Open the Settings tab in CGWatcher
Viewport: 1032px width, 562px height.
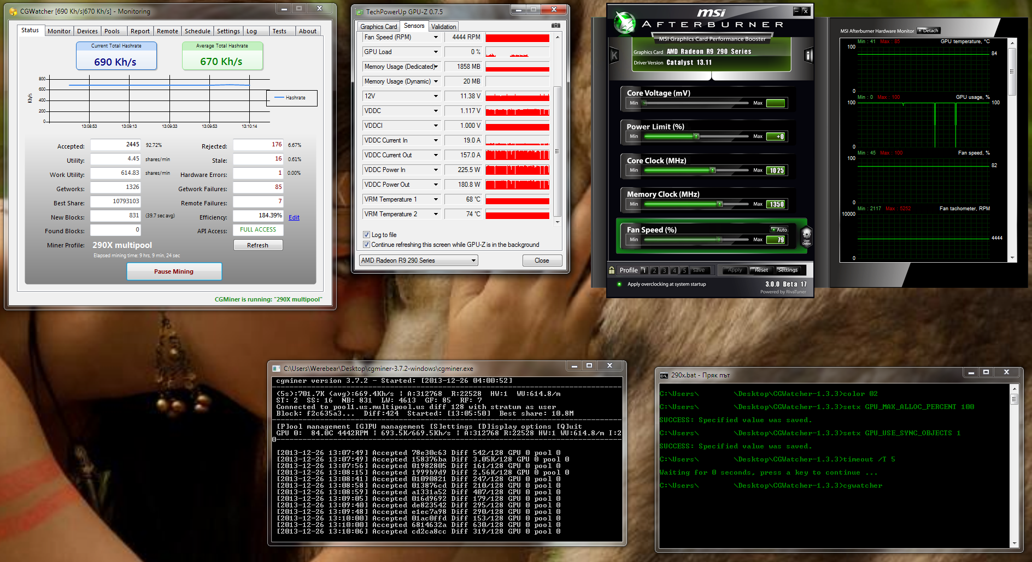click(x=228, y=31)
